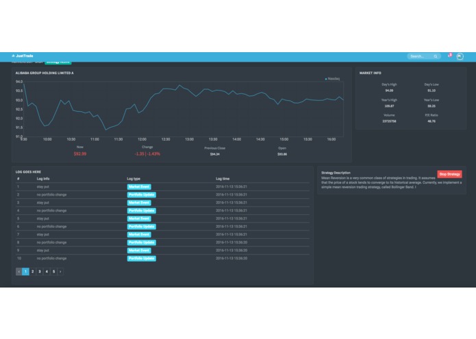Select log page 5
This screenshot has height=339, width=476.
pos(53,272)
